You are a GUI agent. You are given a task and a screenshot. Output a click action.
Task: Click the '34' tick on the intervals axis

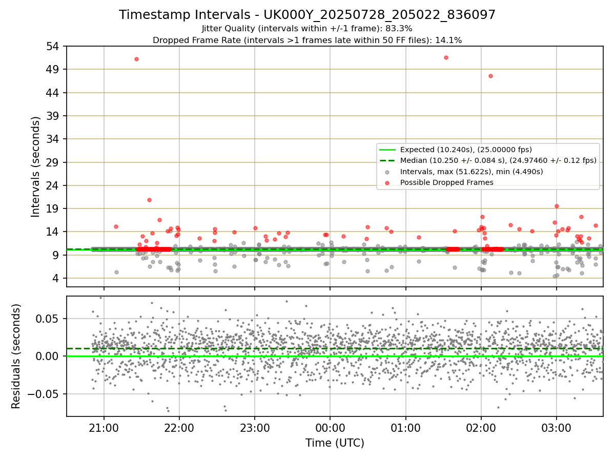(x=53, y=139)
